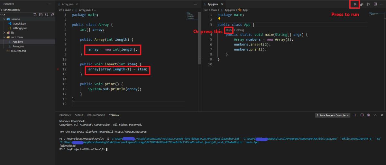Select the TERMINAL panel tab

(x=114, y=115)
